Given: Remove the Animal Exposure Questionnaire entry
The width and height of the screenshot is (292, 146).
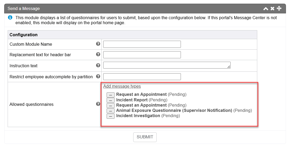Looking at the screenshot, I should coord(111,111).
